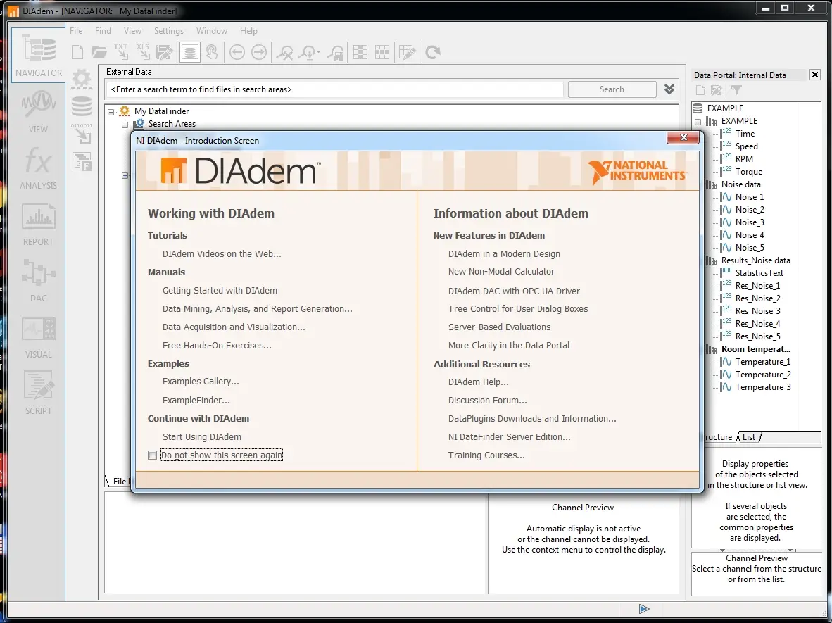
Task: Select the Noise_3 channel
Action: [x=749, y=222]
